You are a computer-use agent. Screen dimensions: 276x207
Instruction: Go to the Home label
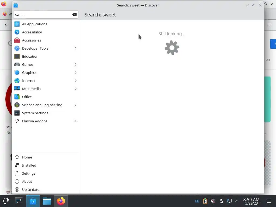[27, 157]
